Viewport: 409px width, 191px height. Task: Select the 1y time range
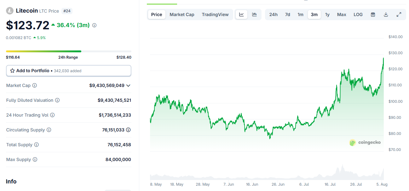point(327,14)
